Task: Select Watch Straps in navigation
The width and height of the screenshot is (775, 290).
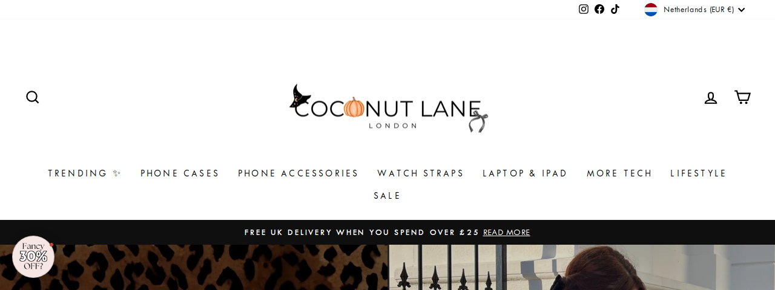Action: [x=421, y=173]
